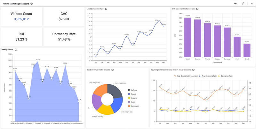
Task: Toggle the Social legend entry
Action: [132, 94]
